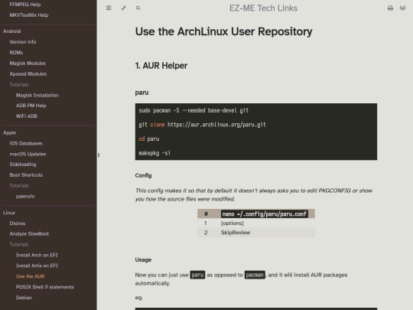Open the GitLab repository icon
Image resolution: width=413 pixels, height=310 pixels.
tap(403, 8)
